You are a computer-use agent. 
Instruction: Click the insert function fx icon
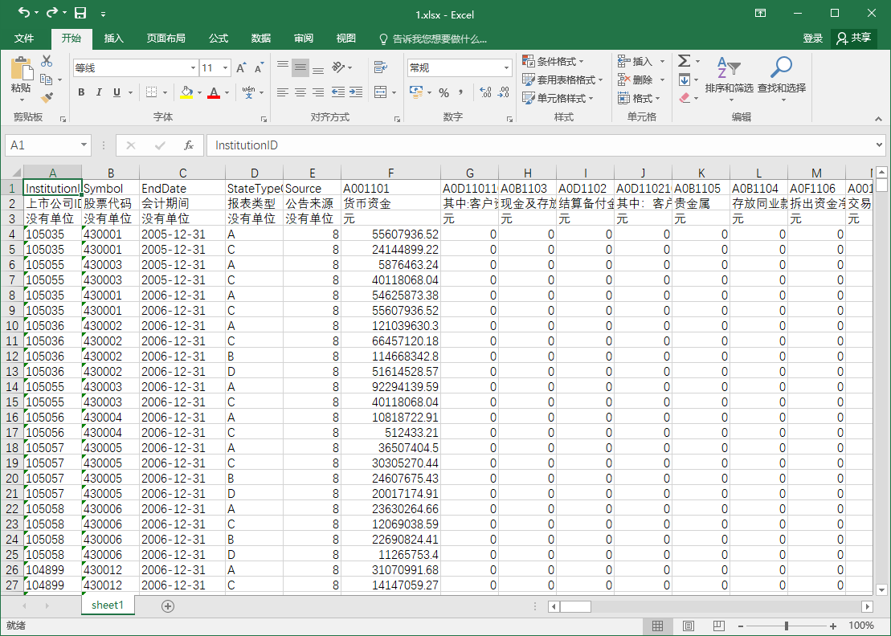click(x=189, y=145)
